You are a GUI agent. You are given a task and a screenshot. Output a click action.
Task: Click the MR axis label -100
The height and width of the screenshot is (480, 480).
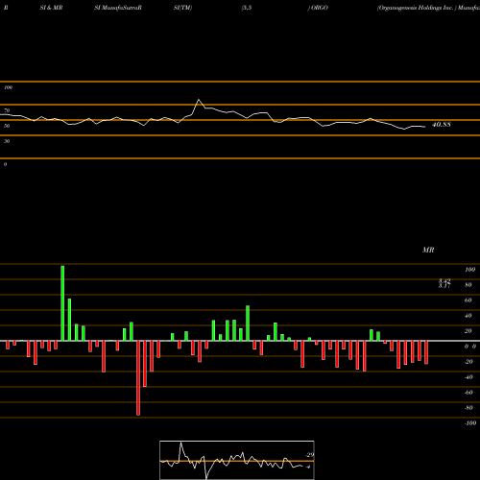click(x=470, y=423)
